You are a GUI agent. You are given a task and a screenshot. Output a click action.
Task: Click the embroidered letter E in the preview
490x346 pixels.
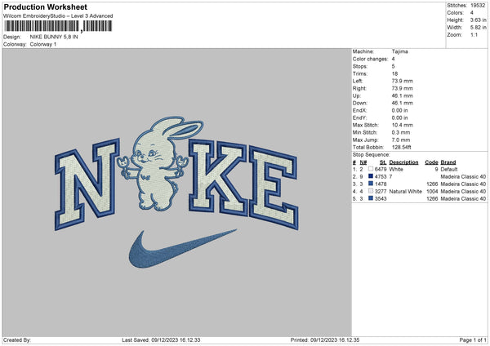click(x=274, y=188)
